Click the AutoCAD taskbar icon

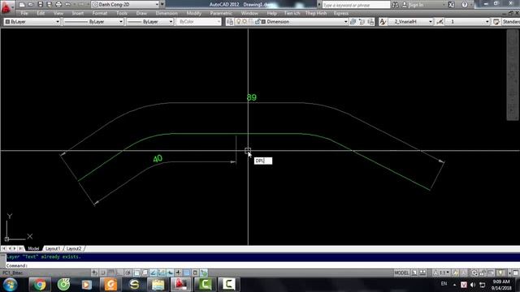click(180, 285)
